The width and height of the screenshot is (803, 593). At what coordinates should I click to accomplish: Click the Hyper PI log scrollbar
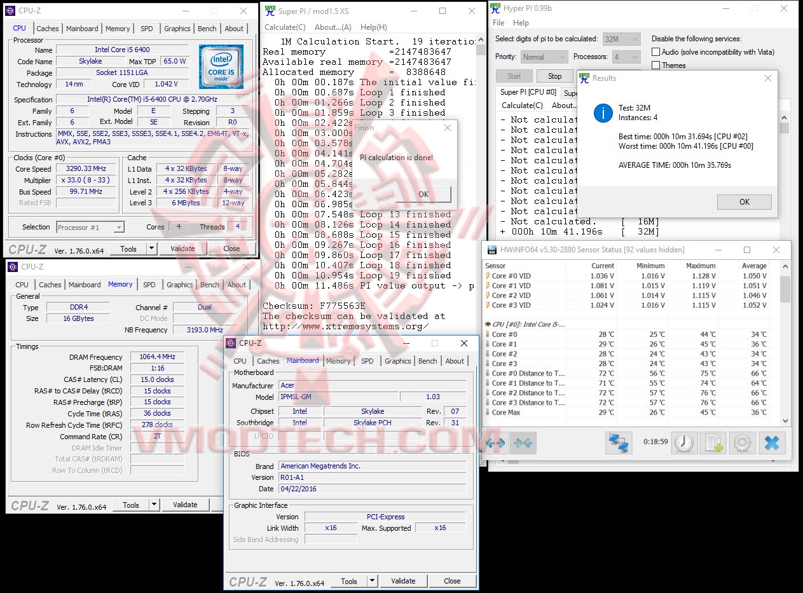coord(785,127)
